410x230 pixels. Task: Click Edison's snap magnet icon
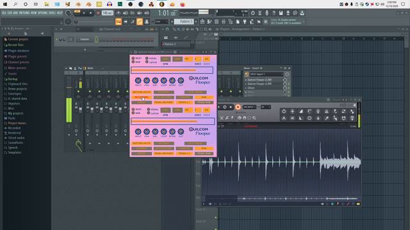pyautogui.click(x=245, y=118)
